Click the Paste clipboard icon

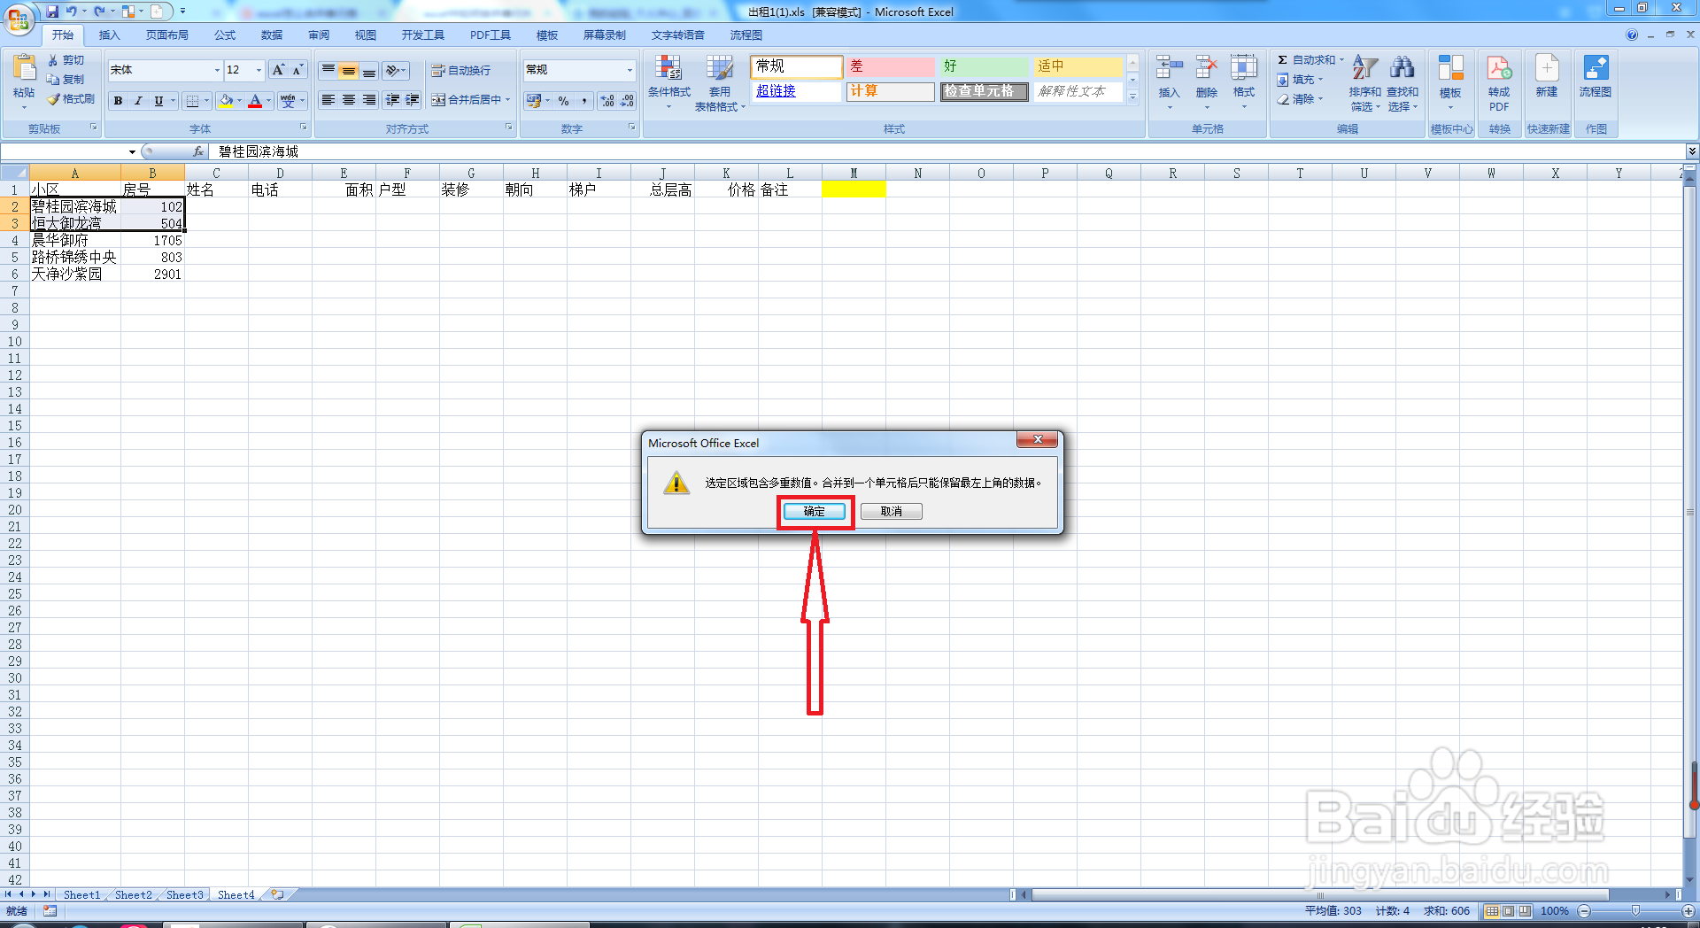tap(24, 68)
